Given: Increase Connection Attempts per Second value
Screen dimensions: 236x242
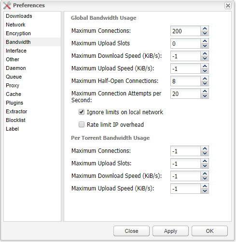Looking at the screenshot, I should coord(205,91).
